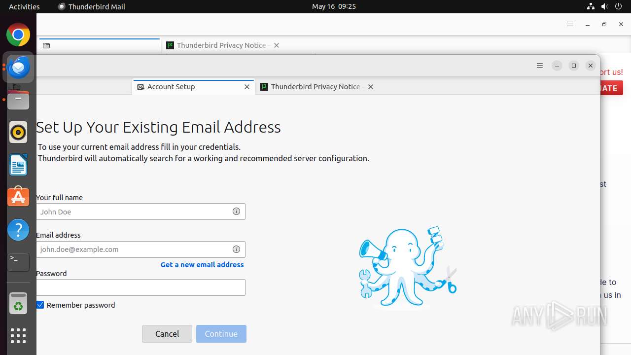Viewport: 631px width, 355px height.
Task: Close the front Thunderbird window
Action: click(x=591, y=66)
